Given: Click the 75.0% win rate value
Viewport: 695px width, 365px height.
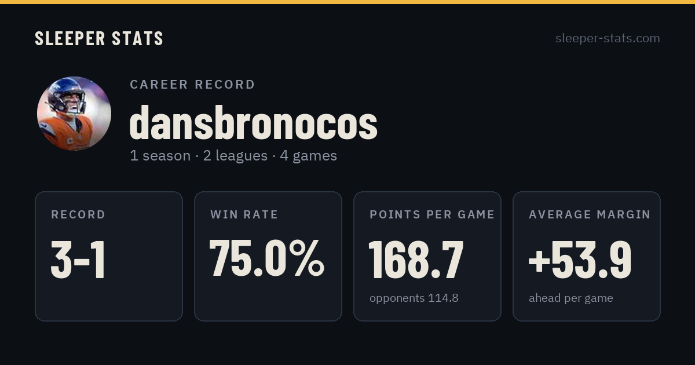Looking at the screenshot, I should [267, 259].
